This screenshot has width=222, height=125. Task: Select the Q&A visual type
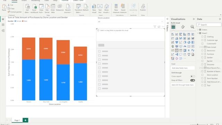[181, 54]
